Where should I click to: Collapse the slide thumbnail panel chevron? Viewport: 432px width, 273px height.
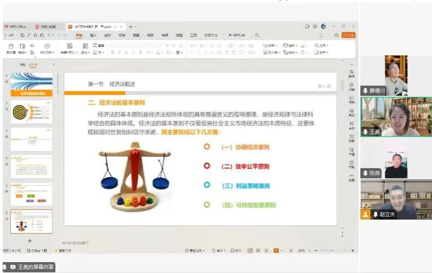54,64
